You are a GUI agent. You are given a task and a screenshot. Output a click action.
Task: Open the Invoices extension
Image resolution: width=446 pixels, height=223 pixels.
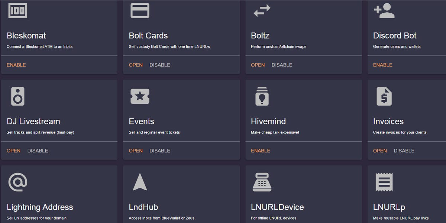point(380,151)
